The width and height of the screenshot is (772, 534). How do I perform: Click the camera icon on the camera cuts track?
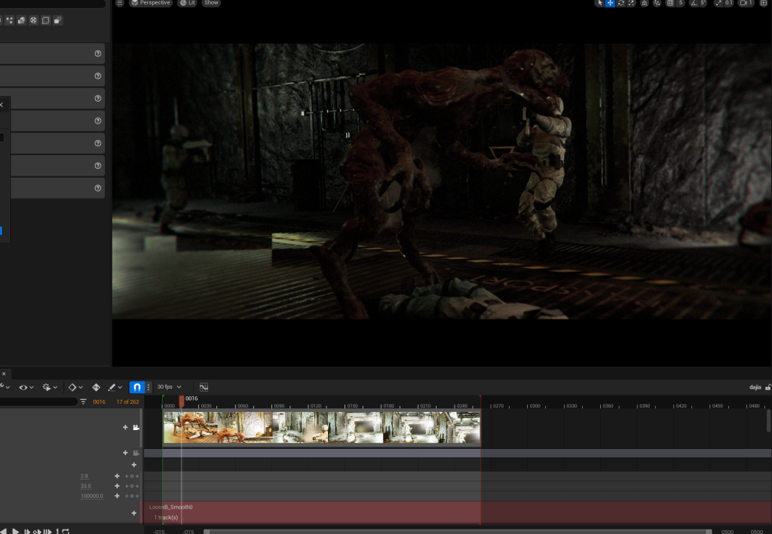click(x=136, y=428)
